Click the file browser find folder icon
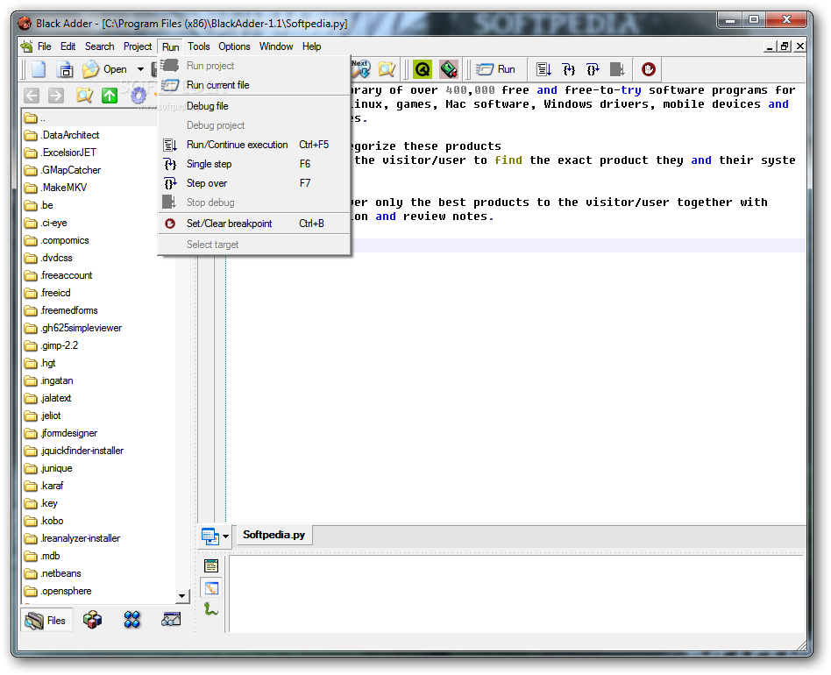Image resolution: width=831 pixels, height=675 pixels. (x=84, y=96)
